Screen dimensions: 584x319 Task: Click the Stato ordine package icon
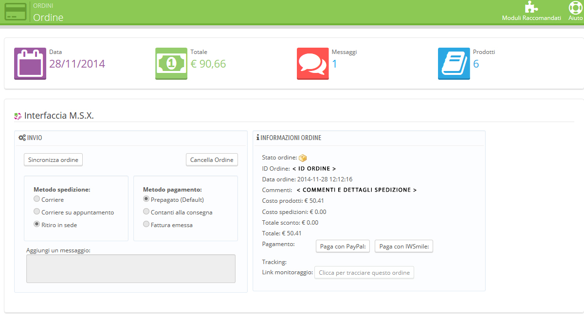pyautogui.click(x=303, y=158)
